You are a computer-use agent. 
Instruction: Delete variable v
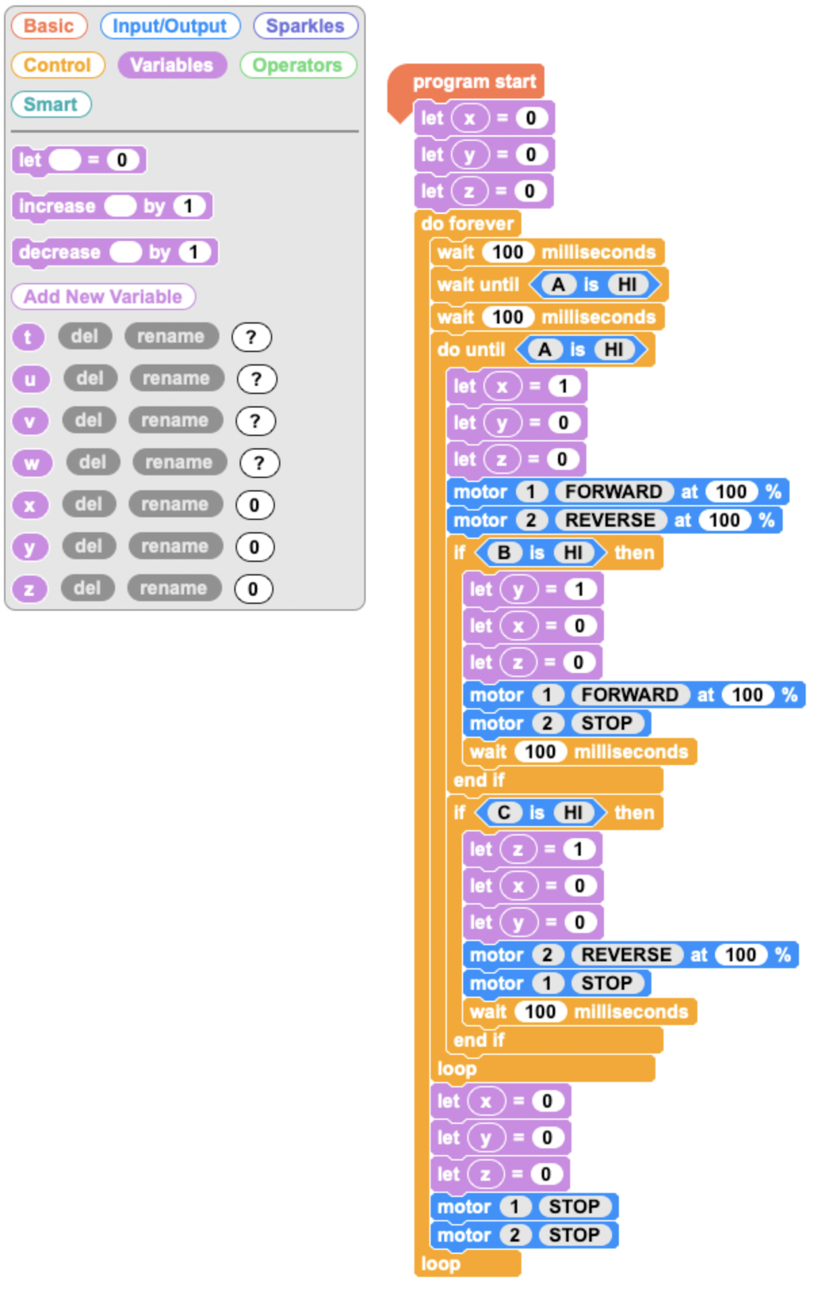(89, 420)
